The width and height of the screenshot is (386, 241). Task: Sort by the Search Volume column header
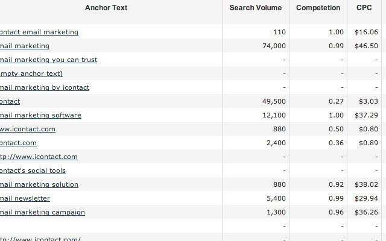click(256, 8)
